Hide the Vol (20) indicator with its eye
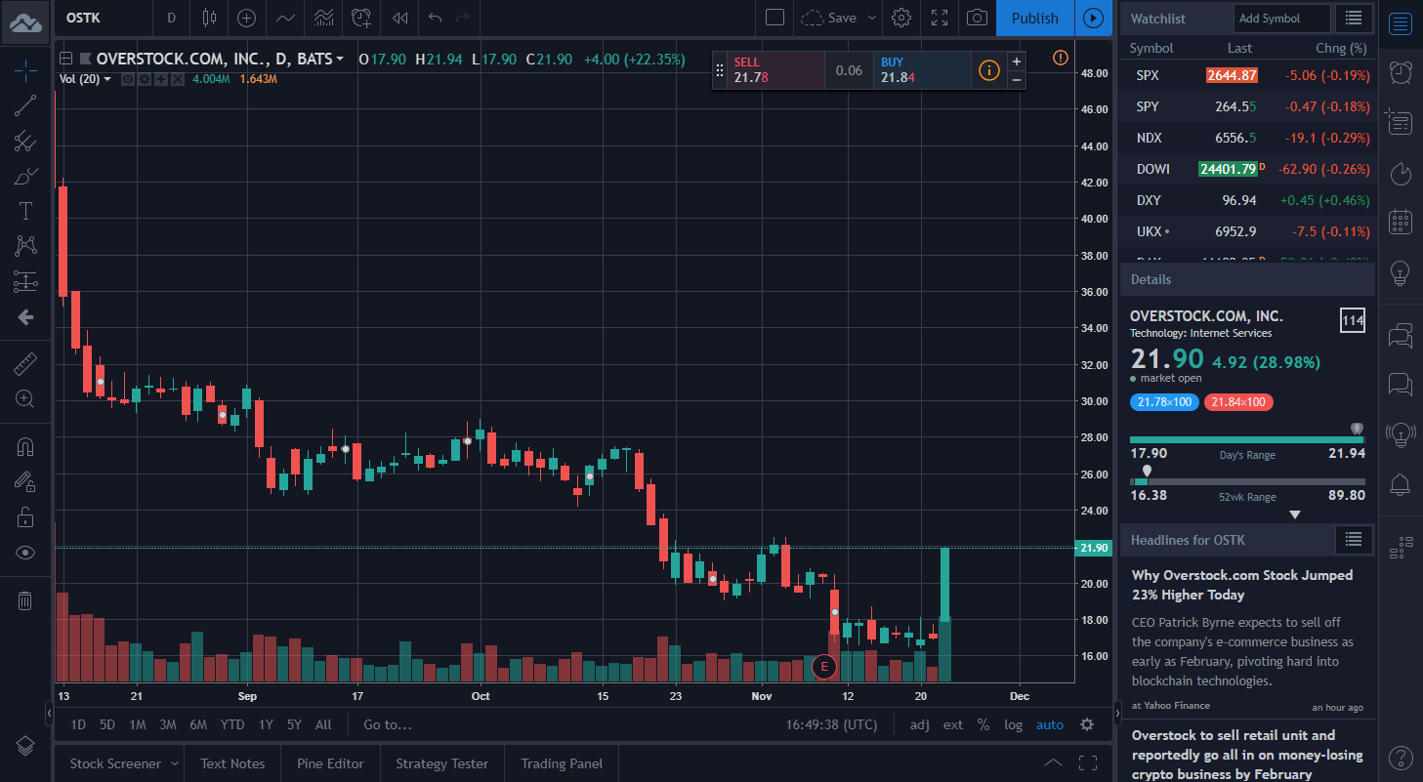The height and width of the screenshot is (782, 1423). point(127,79)
